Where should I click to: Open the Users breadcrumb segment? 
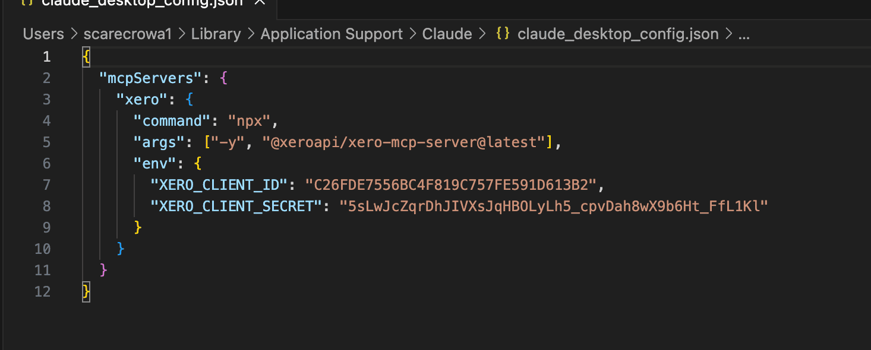(x=43, y=34)
